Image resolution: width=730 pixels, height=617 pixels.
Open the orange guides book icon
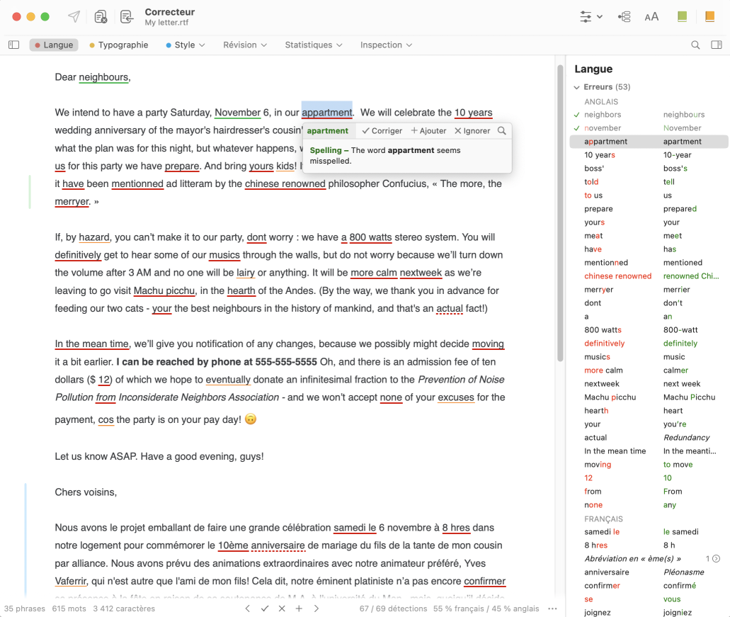[x=709, y=17]
